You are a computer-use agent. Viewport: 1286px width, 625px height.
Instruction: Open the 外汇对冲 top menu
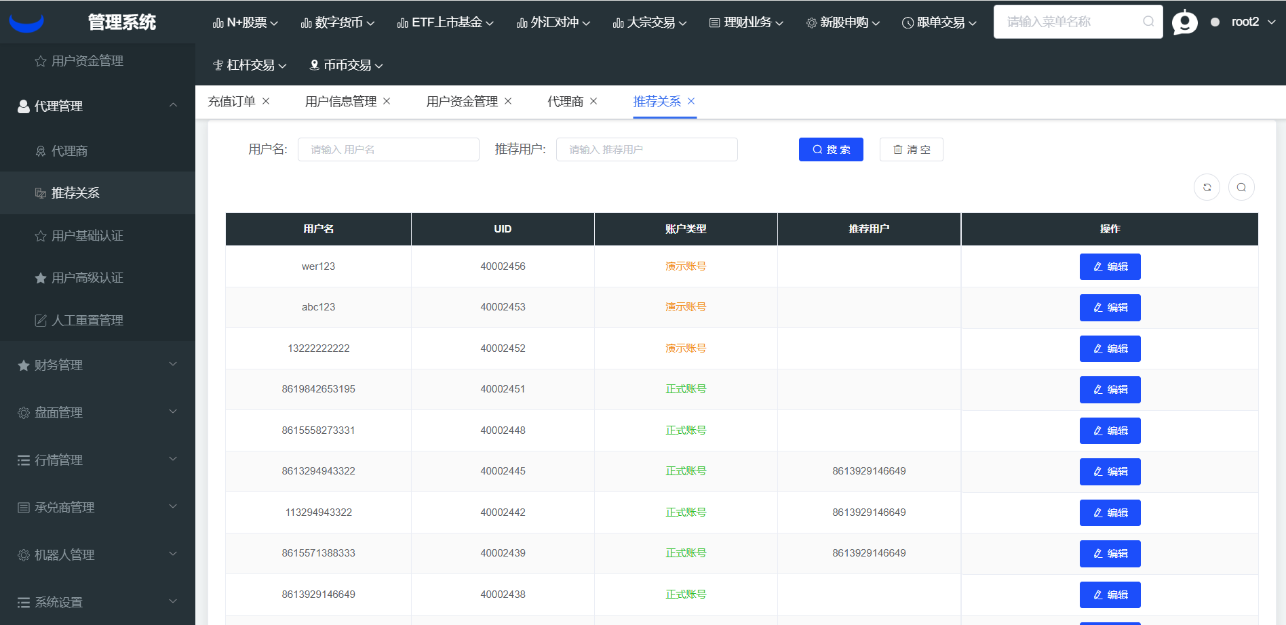click(x=553, y=22)
